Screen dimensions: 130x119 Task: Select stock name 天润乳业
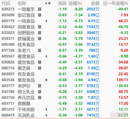click(x=26, y=115)
